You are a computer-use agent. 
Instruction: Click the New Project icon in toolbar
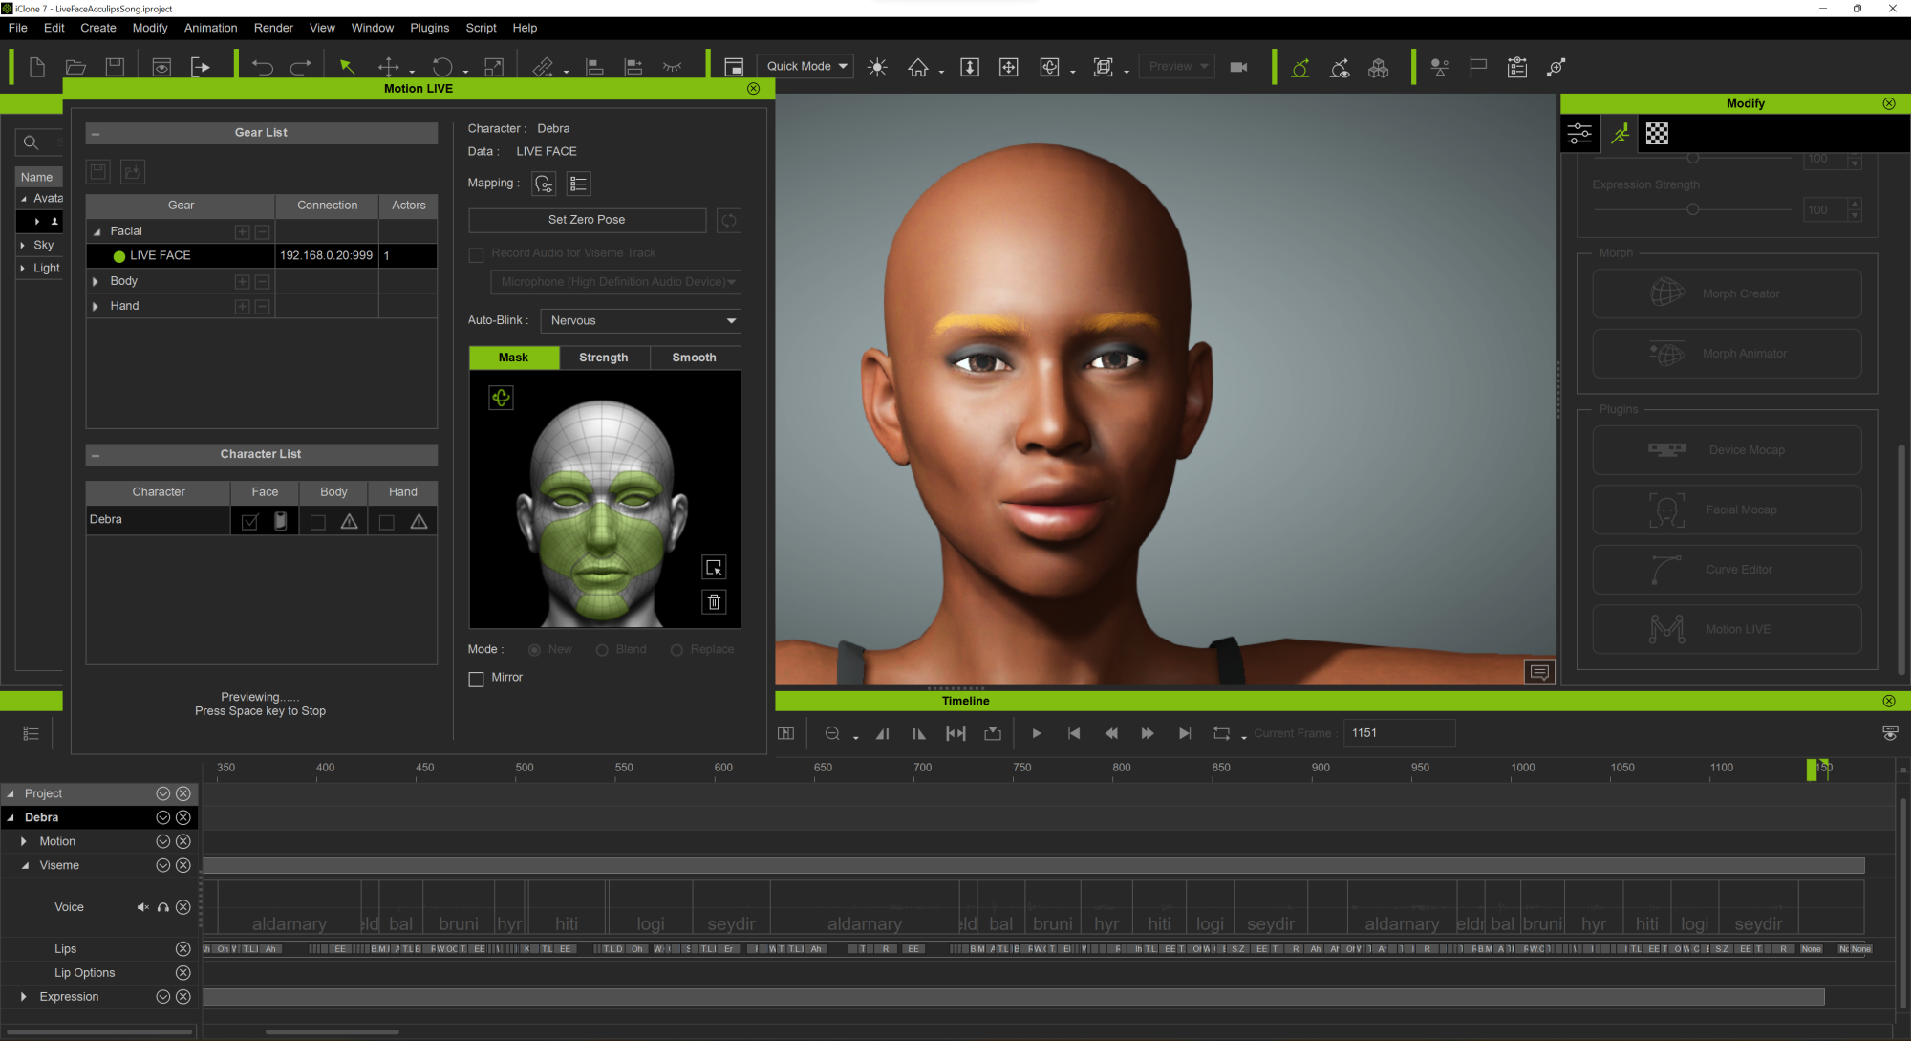(37, 67)
